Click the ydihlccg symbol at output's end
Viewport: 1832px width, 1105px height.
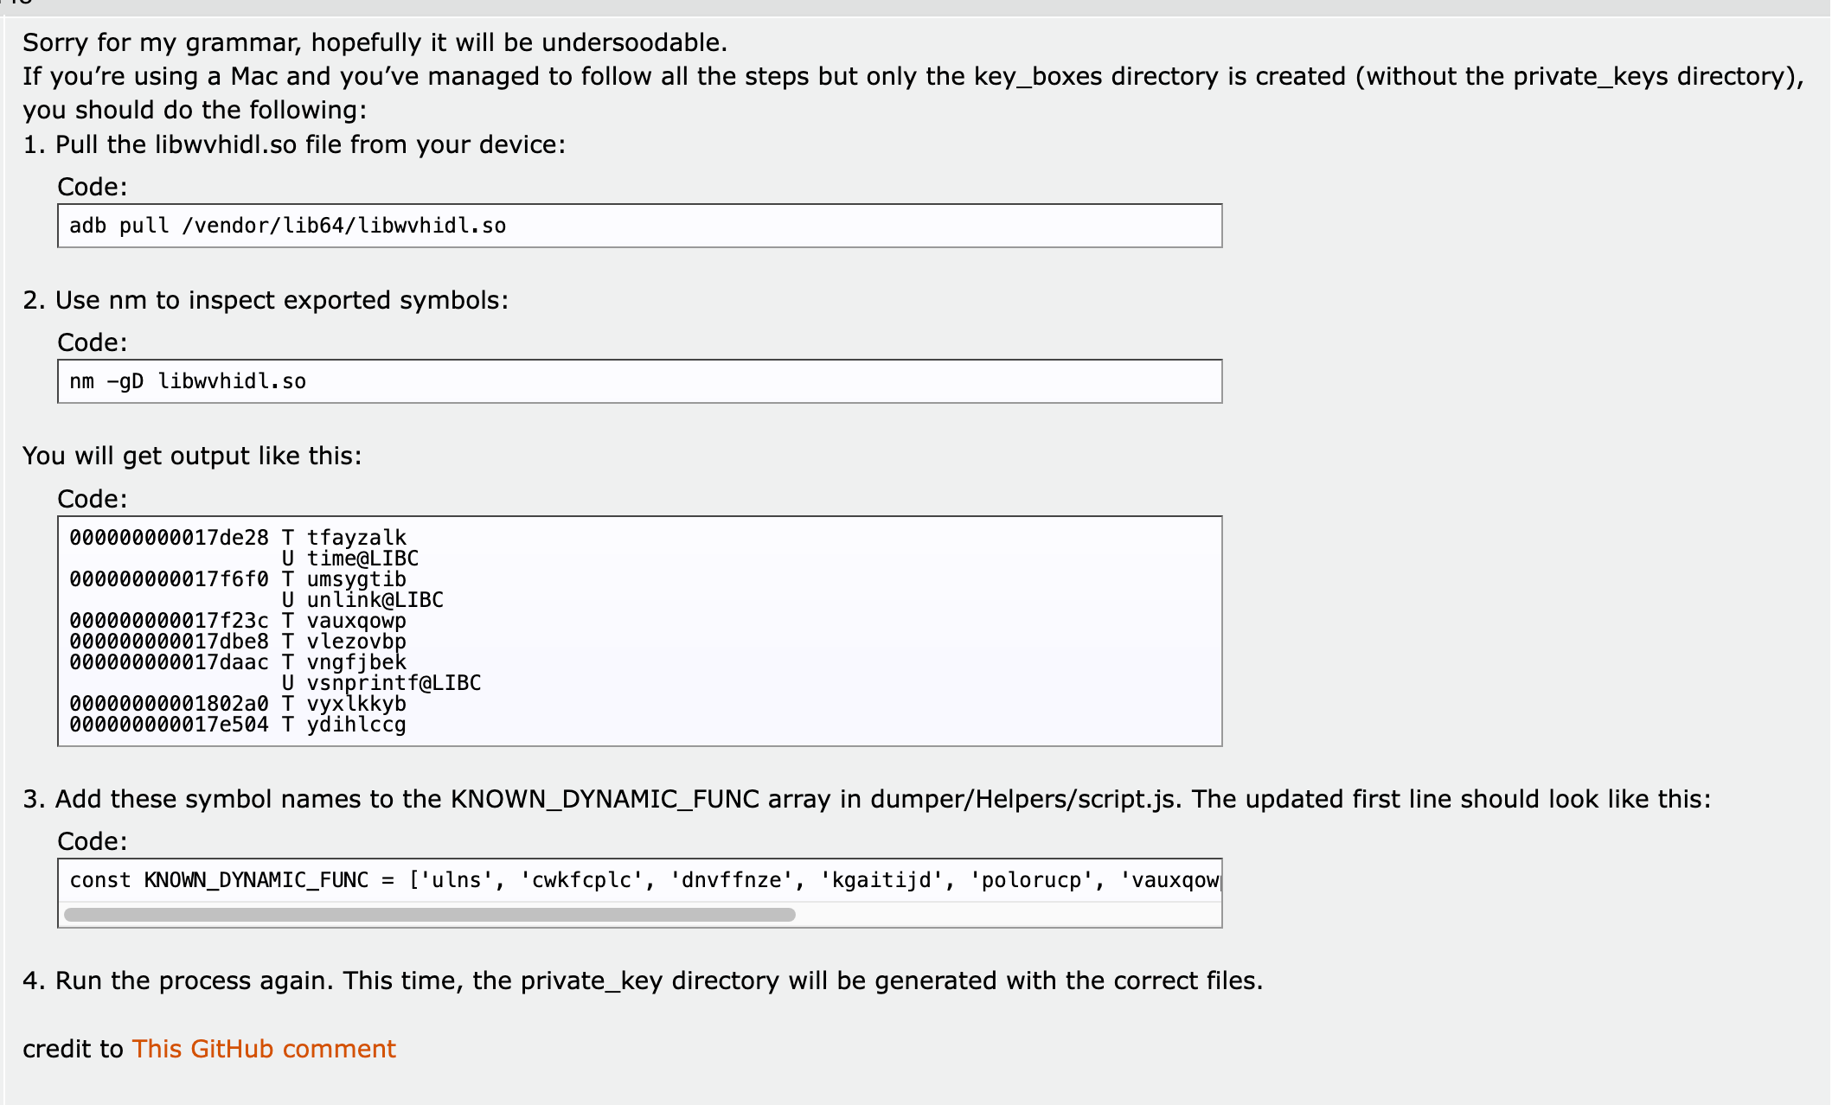(356, 725)
